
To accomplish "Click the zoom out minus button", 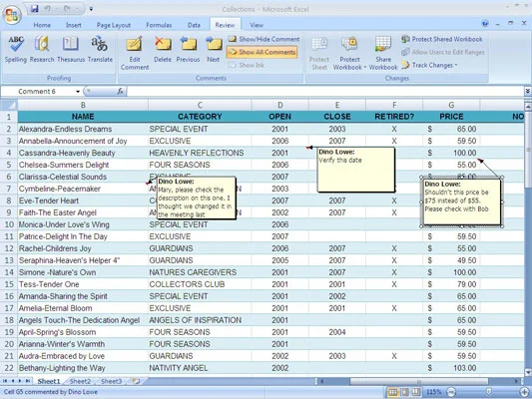I will click(x=451, y=392).
